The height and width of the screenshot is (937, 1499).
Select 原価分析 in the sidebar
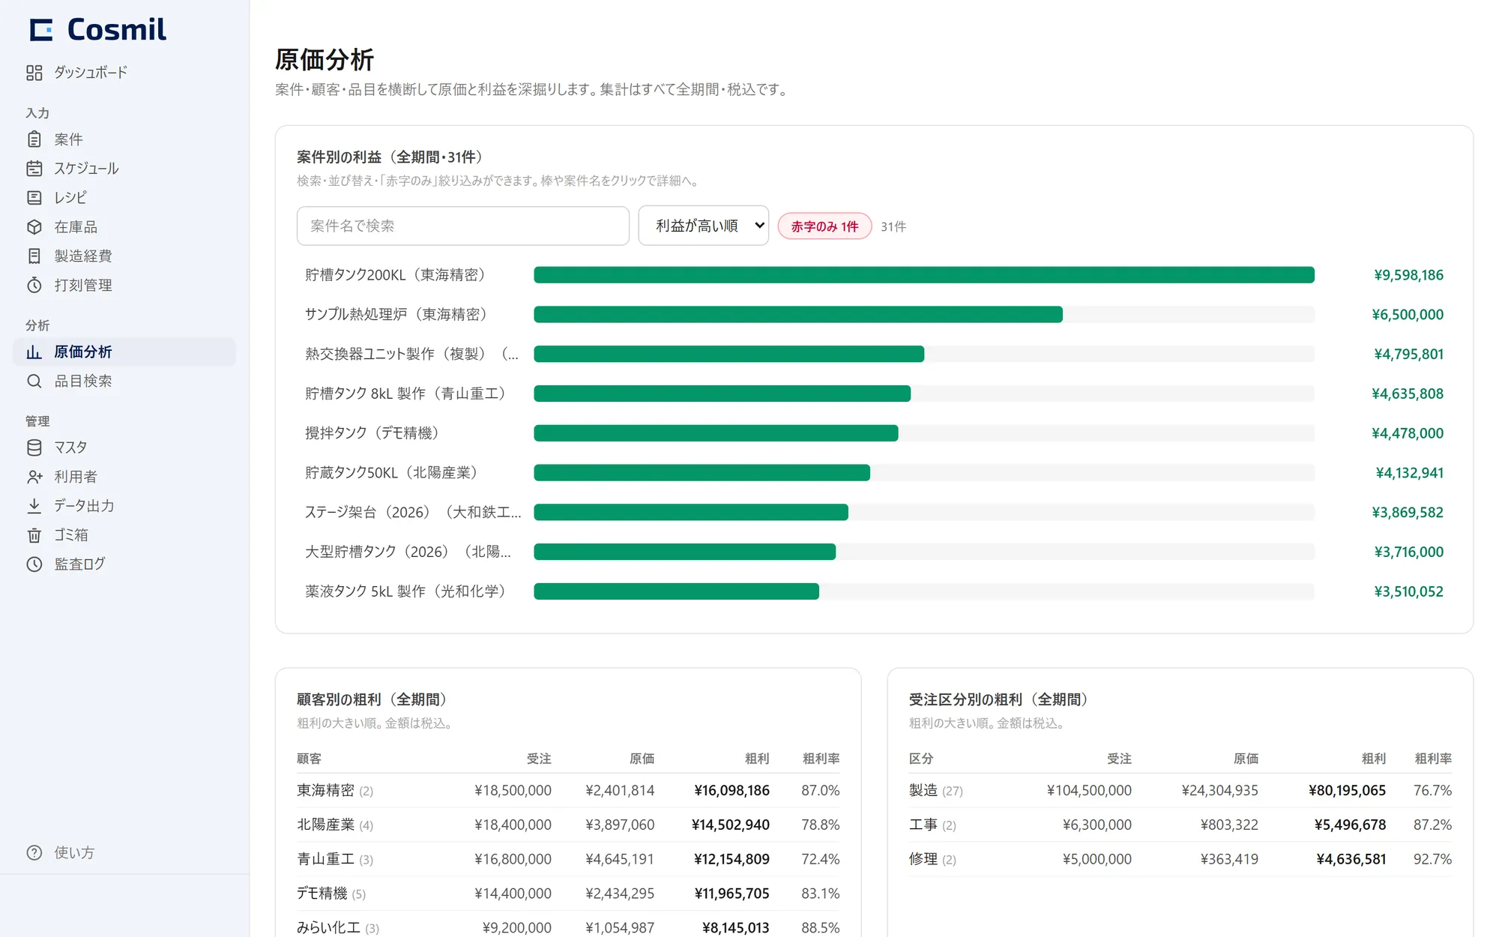click(x=124, y=352)
